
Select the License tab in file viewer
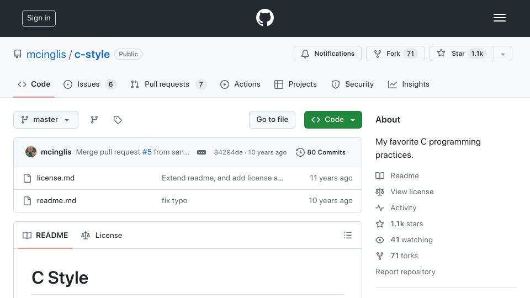(102, 235)
